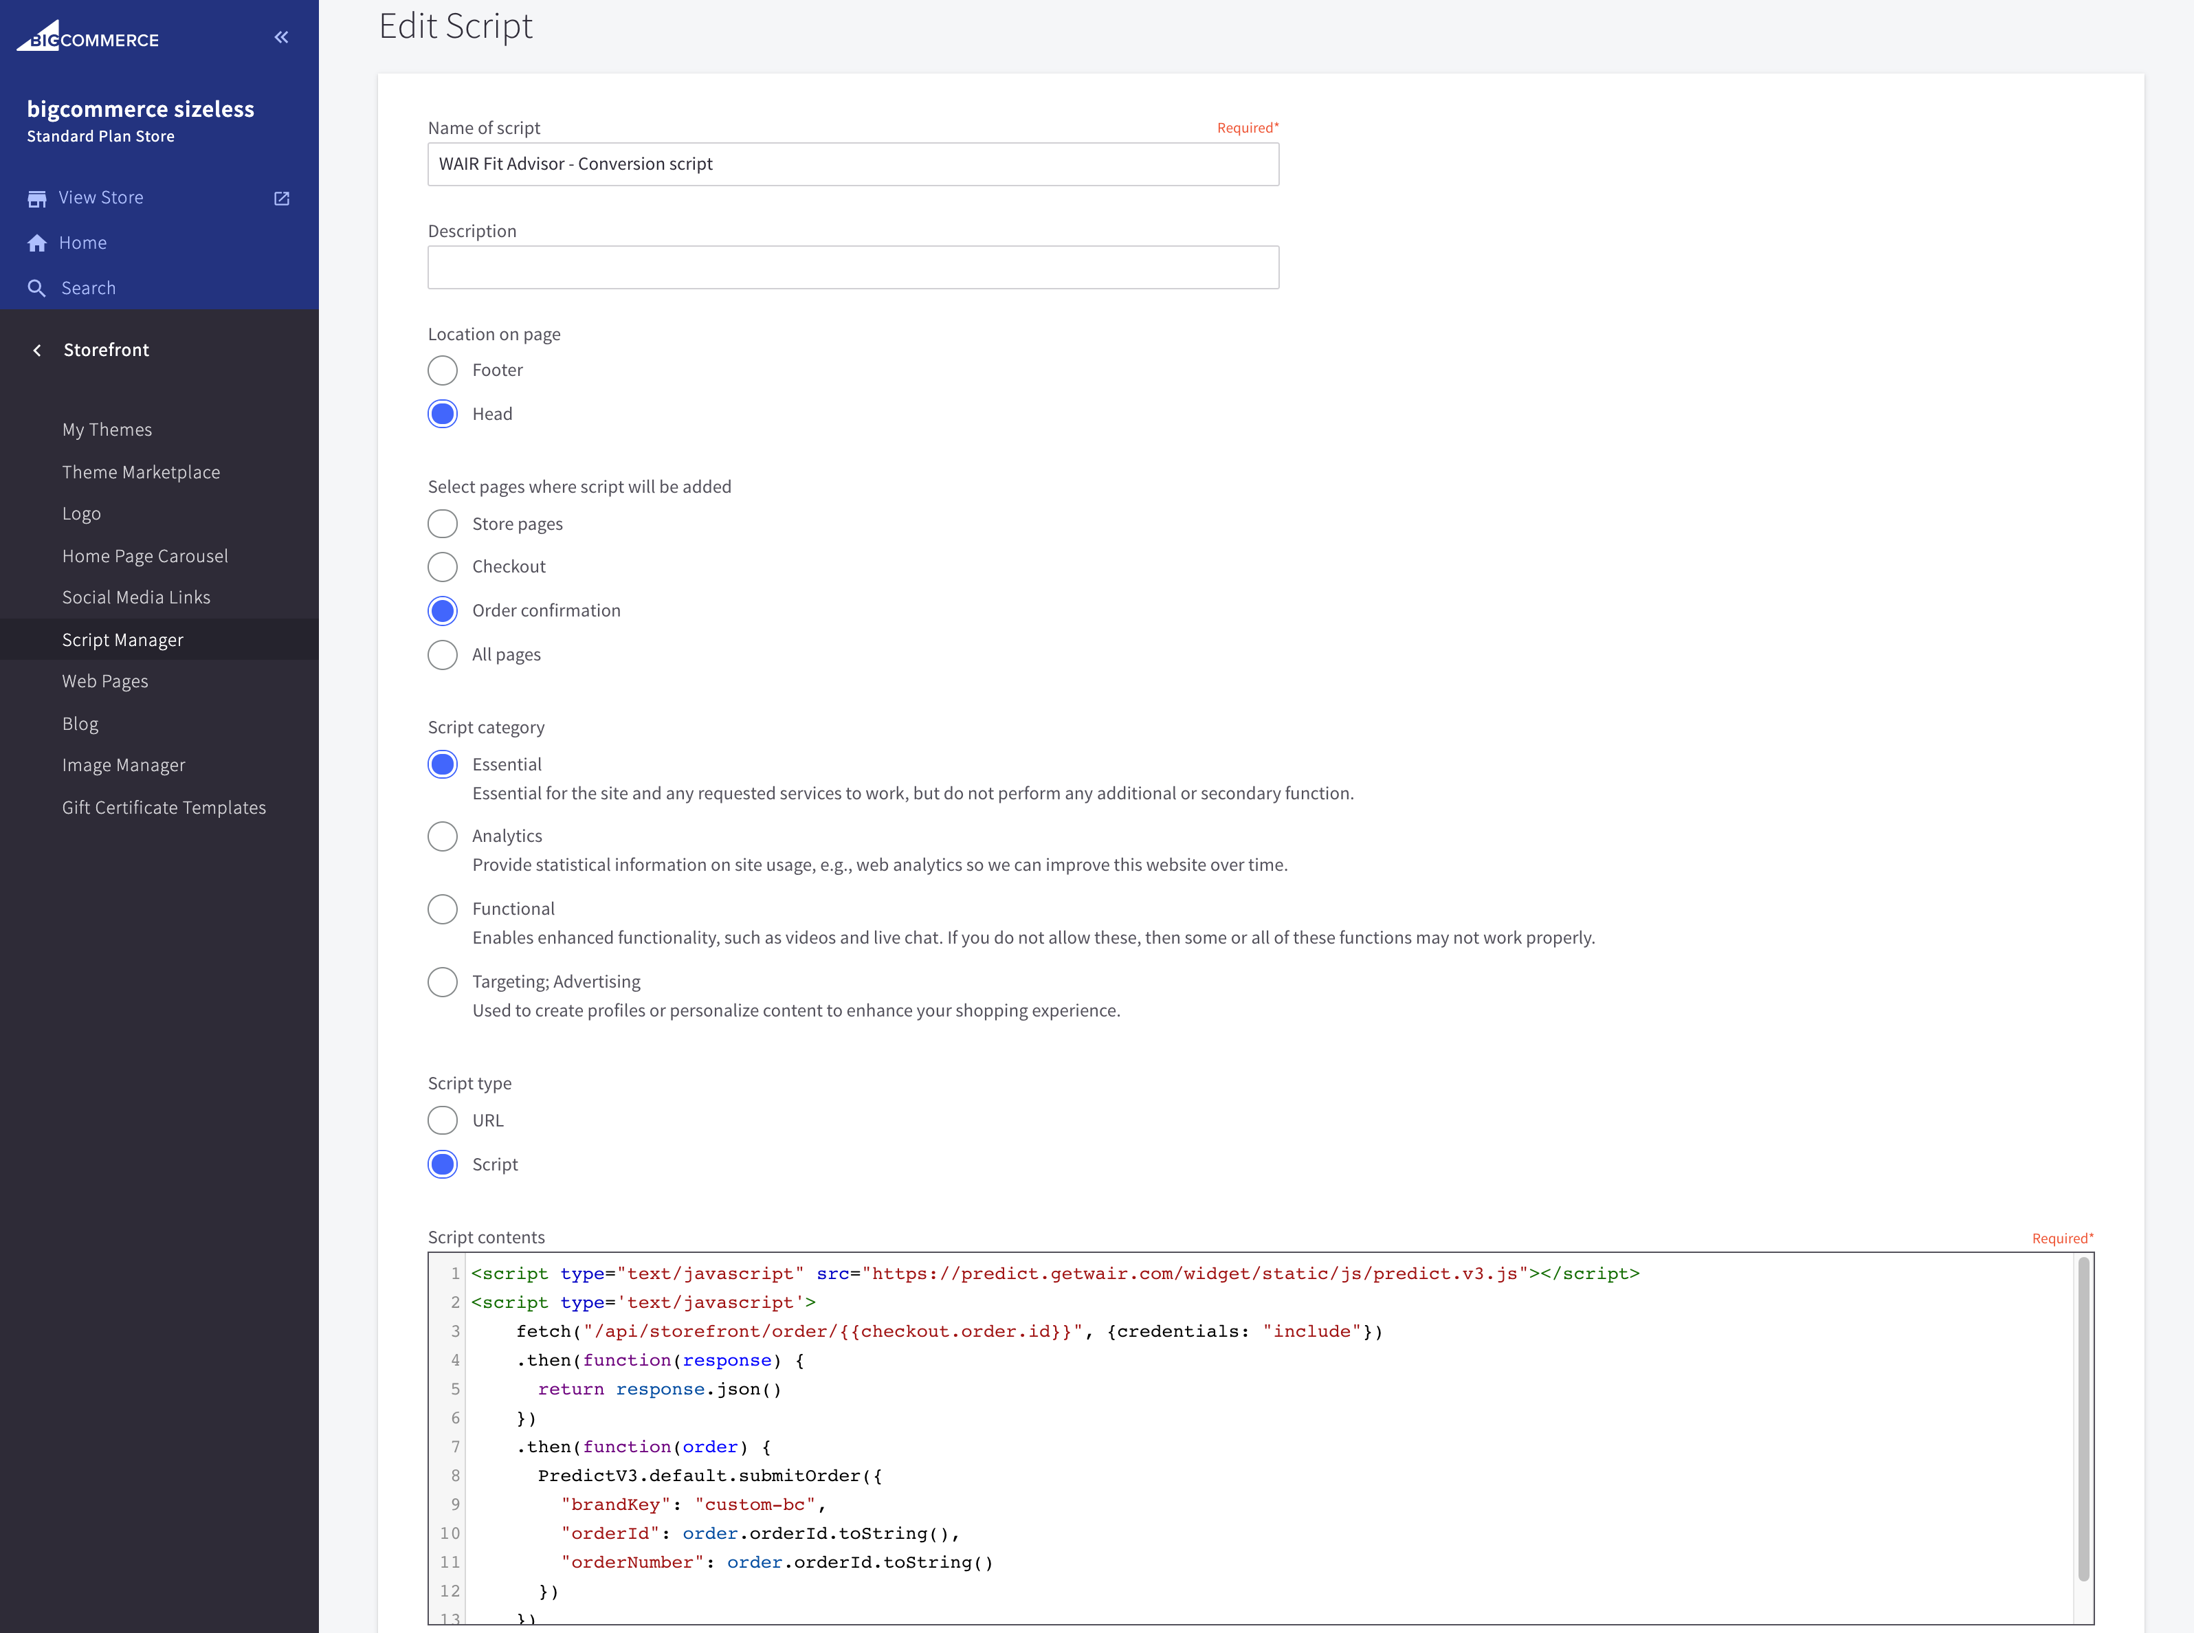Click the Home house icon
The image size is (2194, 1633).
pos(36,243)
